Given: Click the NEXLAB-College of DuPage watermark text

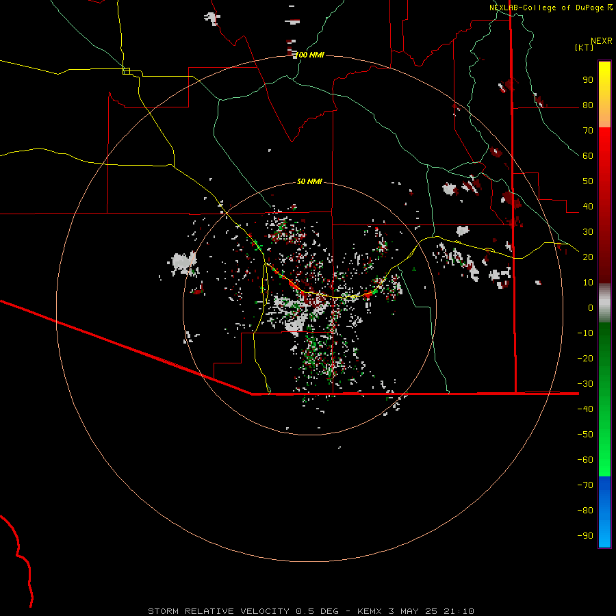Looking at the screenshot, I should pos(550,8).
